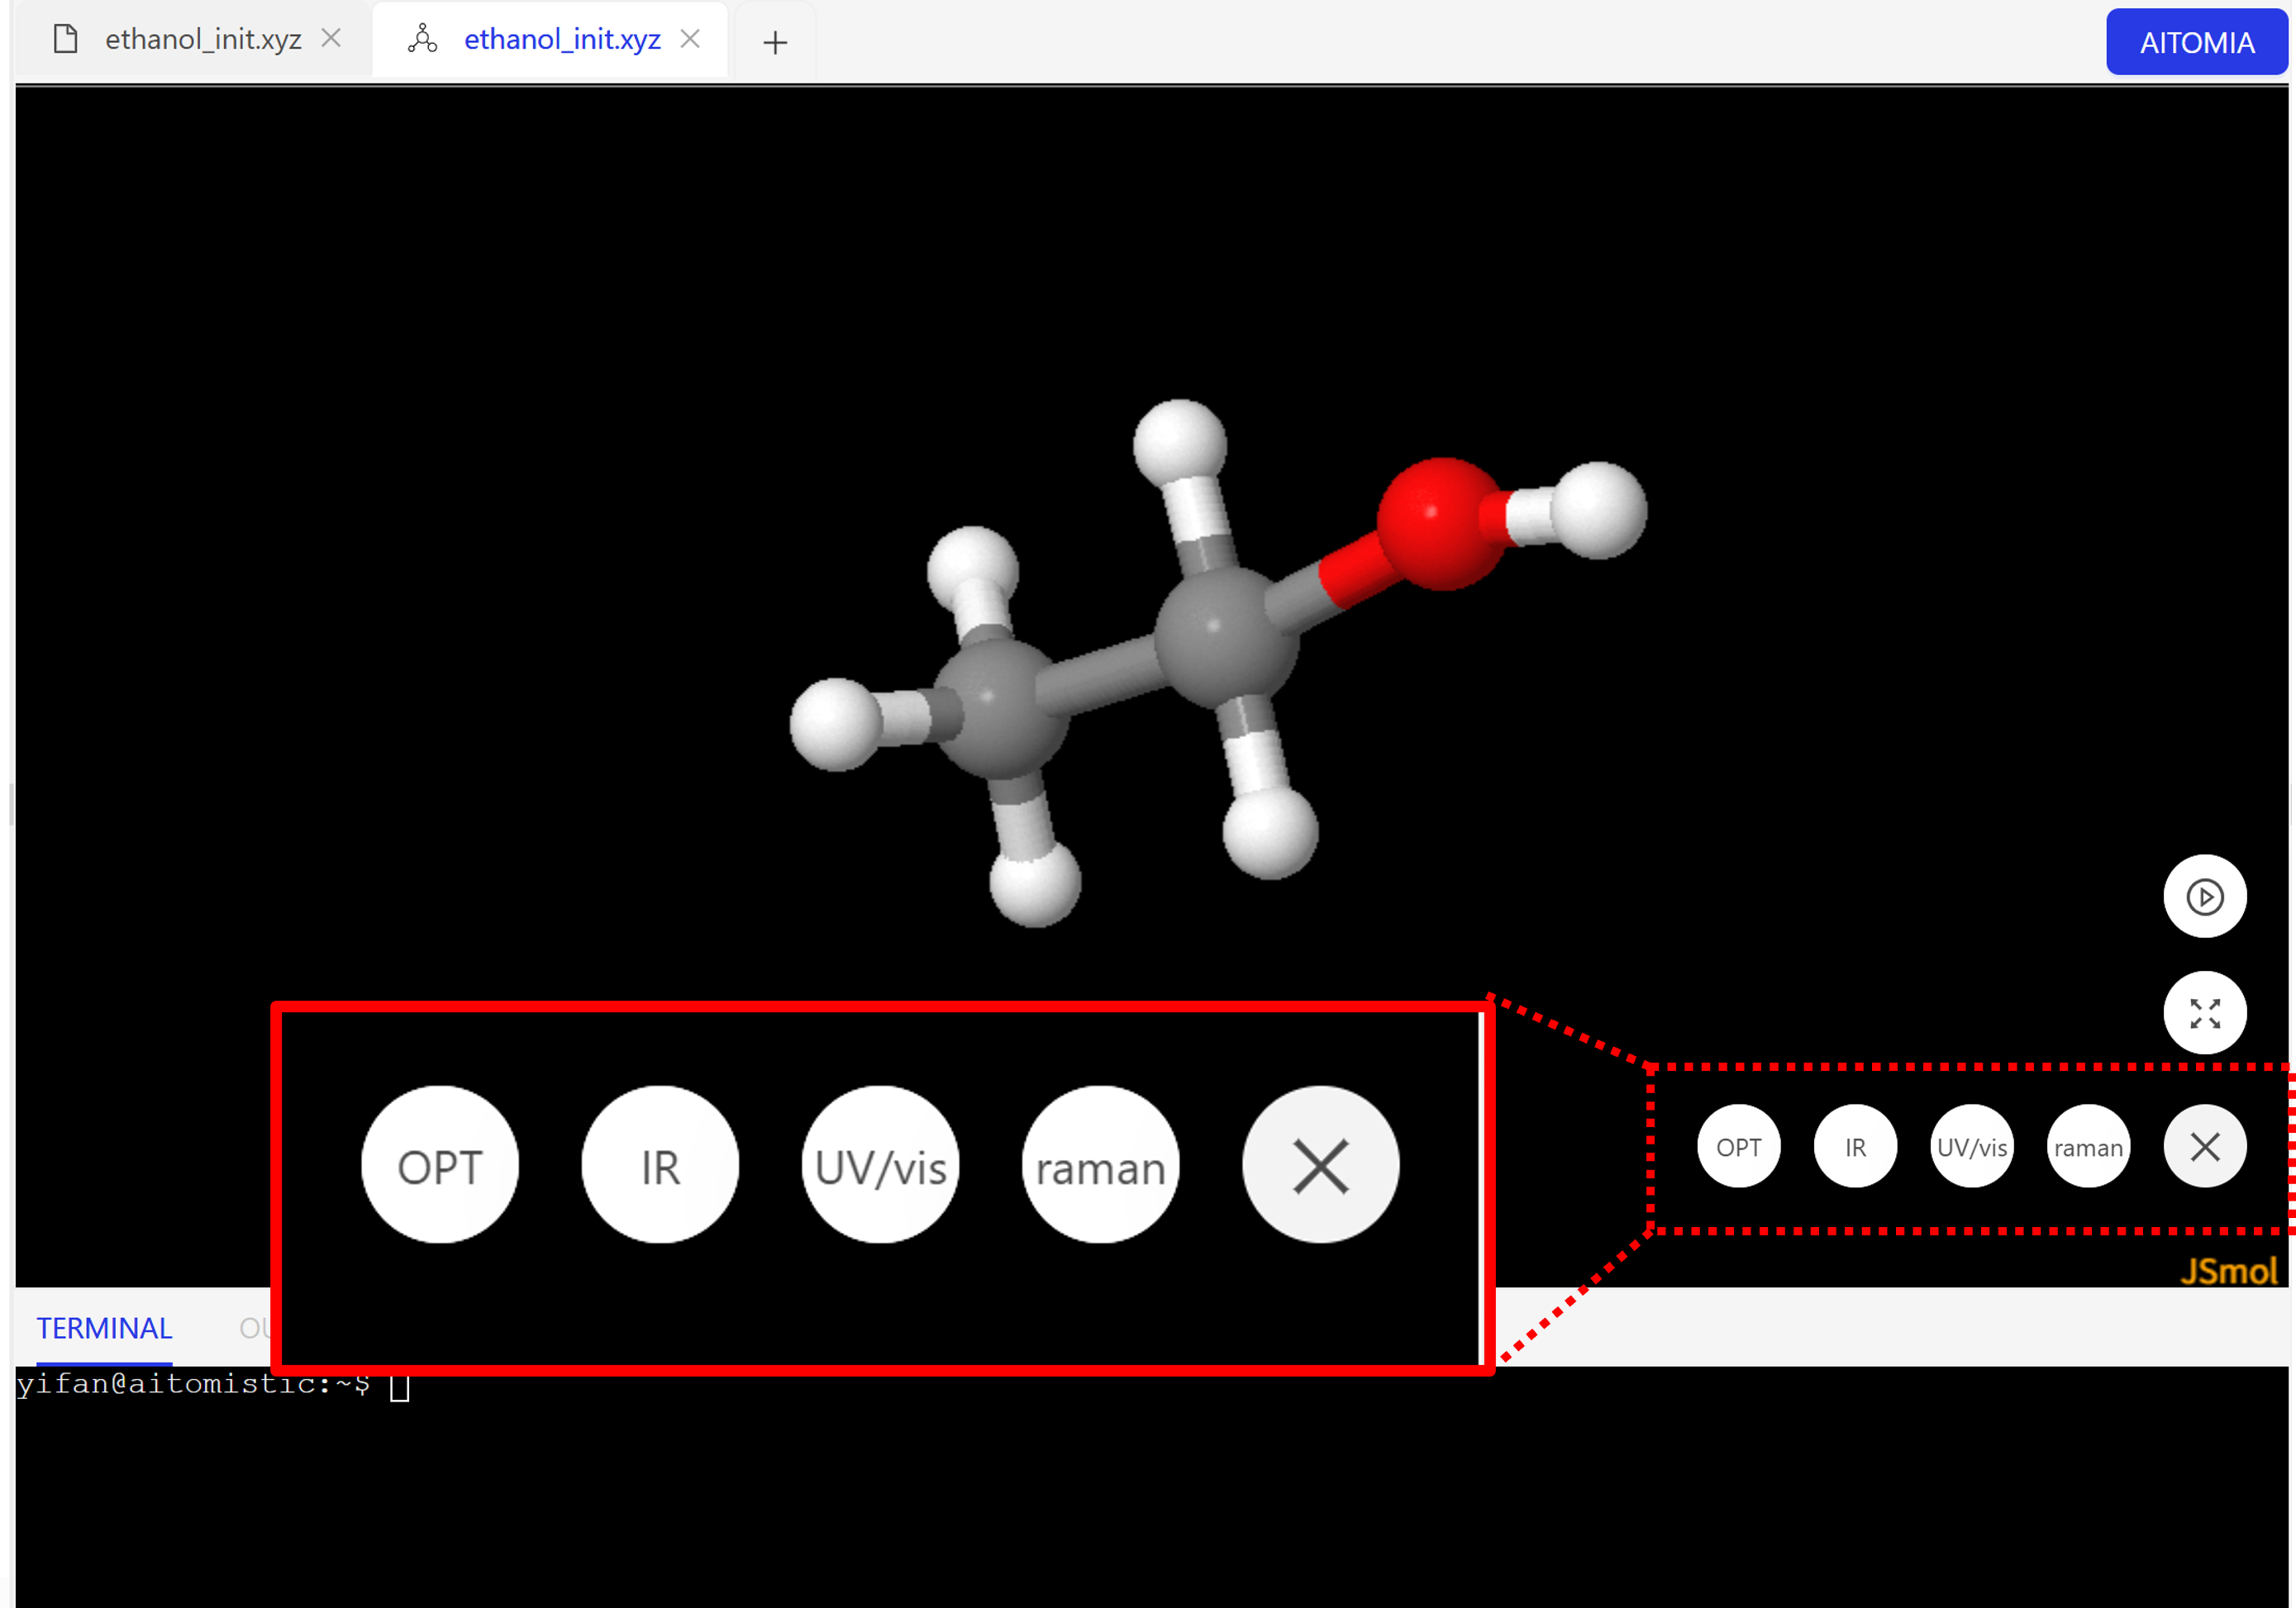
Task: Click the play circle icon
Action: click(2204, 897)
